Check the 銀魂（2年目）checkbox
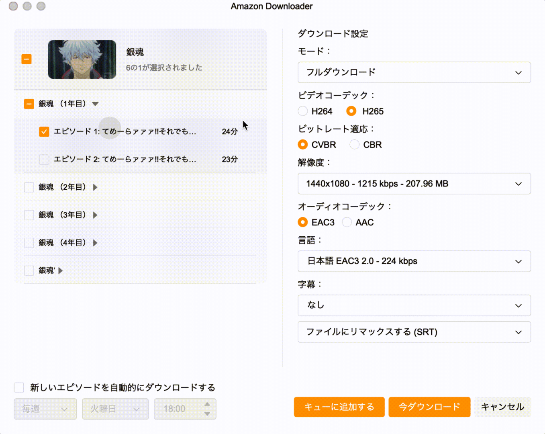 click(29, 187)
